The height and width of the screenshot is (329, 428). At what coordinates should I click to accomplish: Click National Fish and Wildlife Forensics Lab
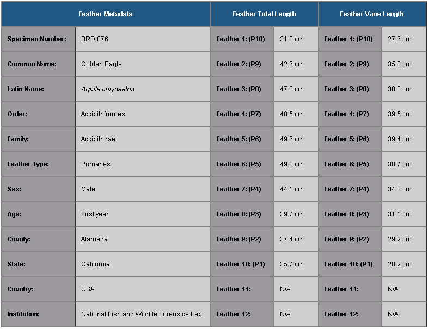coord(143,314)
